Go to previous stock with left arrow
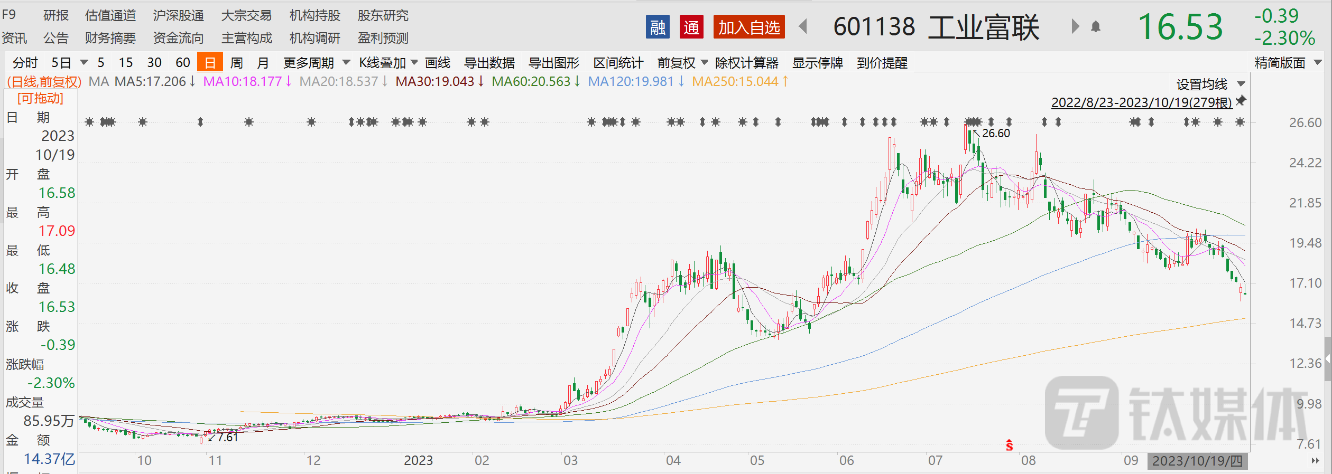The height and width of the screenshot is (474, 1332). [803, 26]
